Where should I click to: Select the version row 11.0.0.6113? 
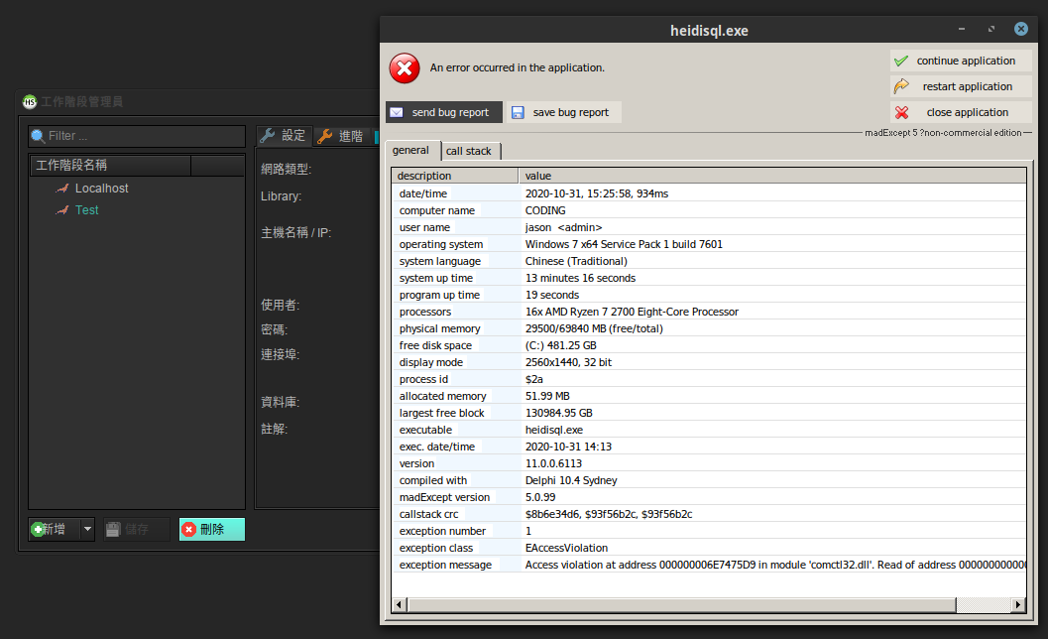click(709, 463)
